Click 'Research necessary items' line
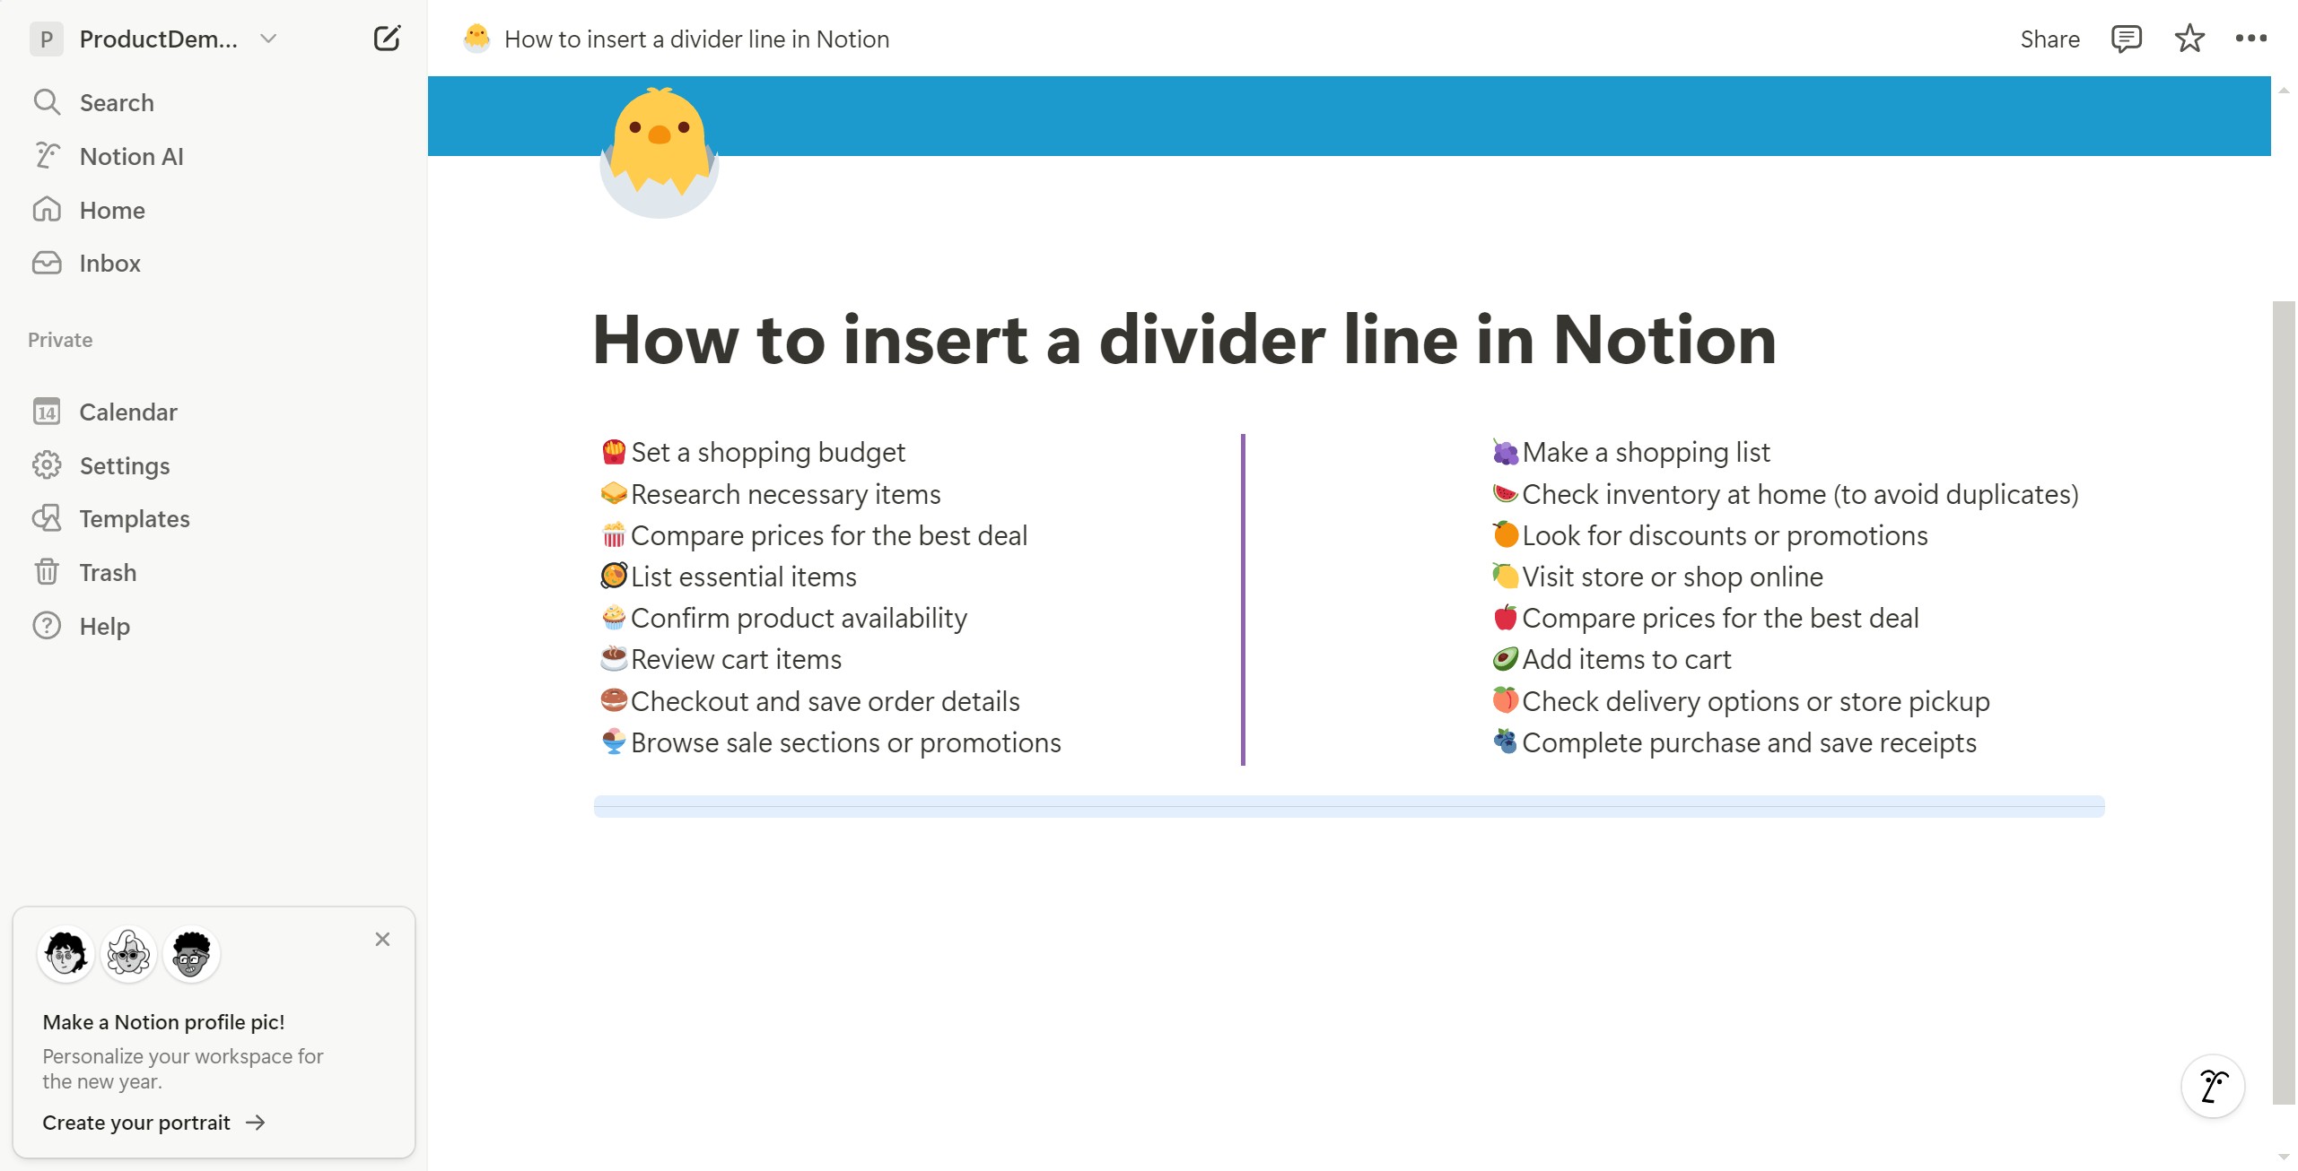 click(x=786, y=494)
